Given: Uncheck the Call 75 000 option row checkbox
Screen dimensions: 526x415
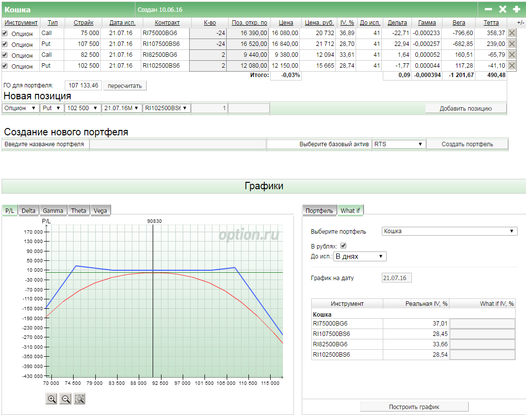Looking at the screenshot, I should click(5, 33).
